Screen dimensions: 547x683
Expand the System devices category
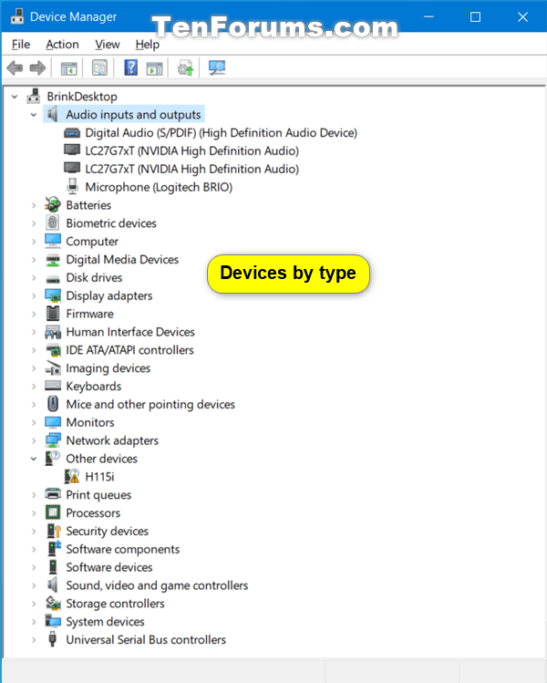34,622
